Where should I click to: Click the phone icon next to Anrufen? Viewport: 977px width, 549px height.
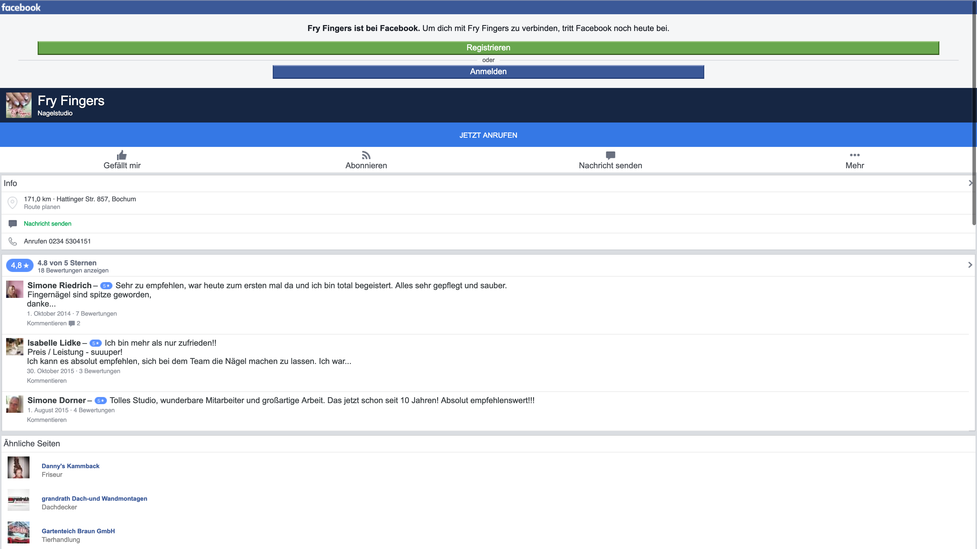[12, 241]
